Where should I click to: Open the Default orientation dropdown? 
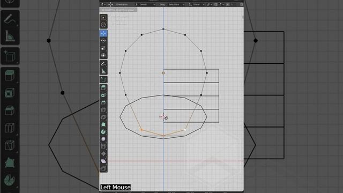(x=145, y=4)
